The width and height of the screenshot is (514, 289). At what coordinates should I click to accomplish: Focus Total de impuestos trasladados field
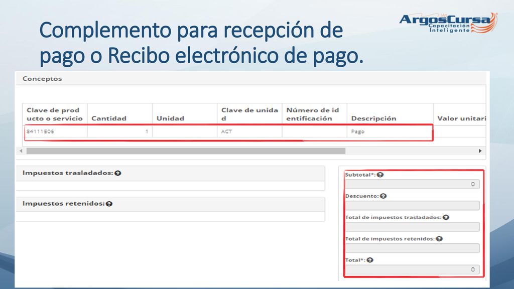(x=412, y=227)
